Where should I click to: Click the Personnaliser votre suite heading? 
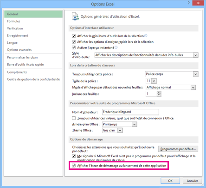[x=113, y=103]
